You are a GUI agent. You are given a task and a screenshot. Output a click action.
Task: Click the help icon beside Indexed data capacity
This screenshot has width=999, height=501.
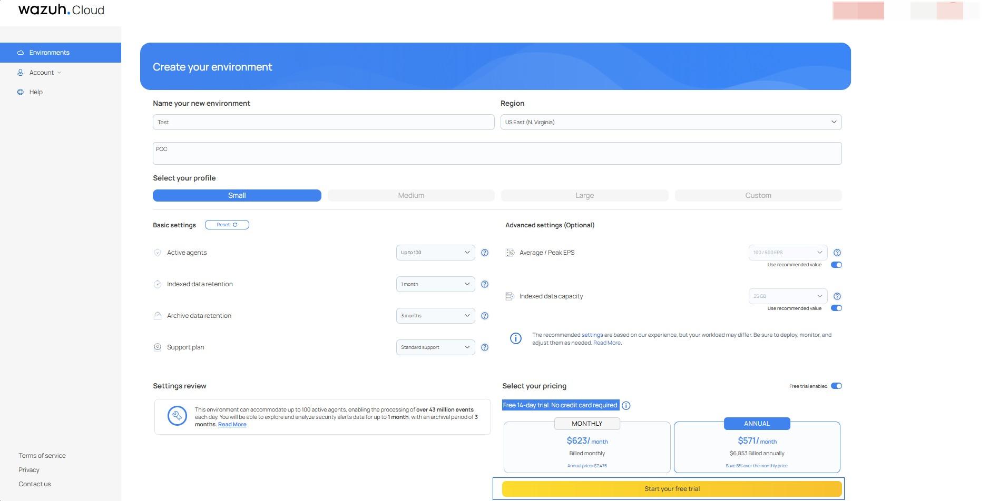pos(838,296)
